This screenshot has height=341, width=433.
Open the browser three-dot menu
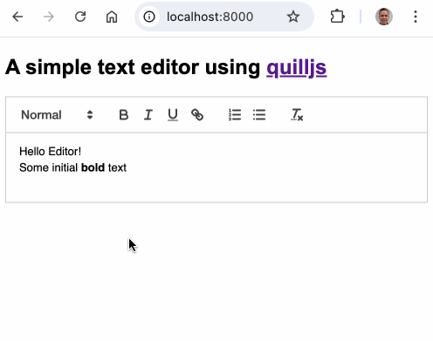pyautogui.click(x=416, y=17)
